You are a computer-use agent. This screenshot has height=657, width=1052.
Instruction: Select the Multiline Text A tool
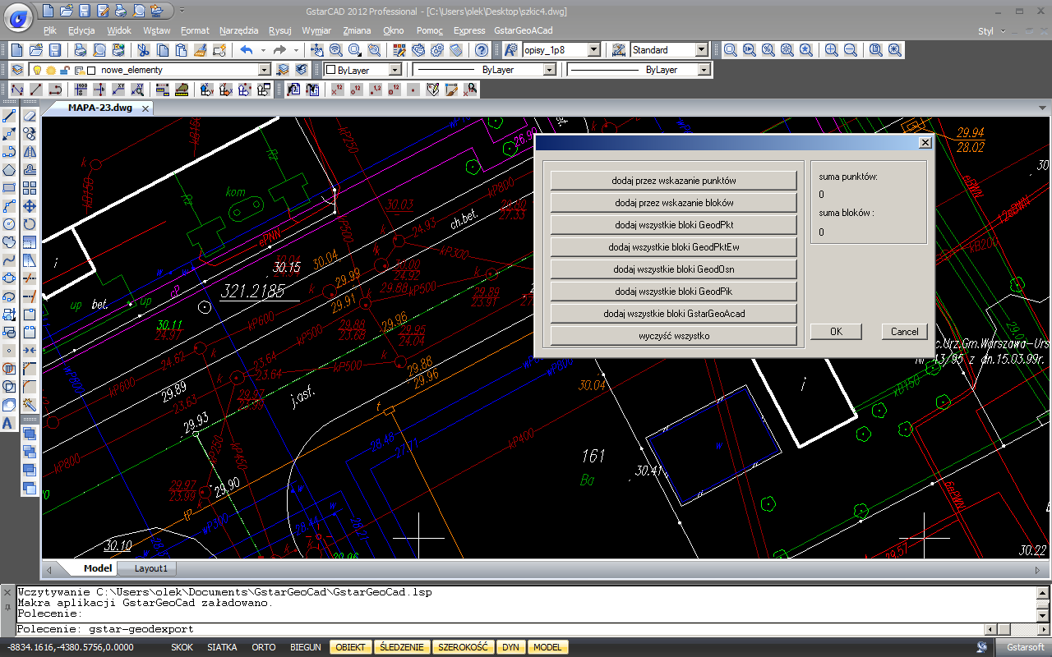pyautogui.click(x=9, y=423)
